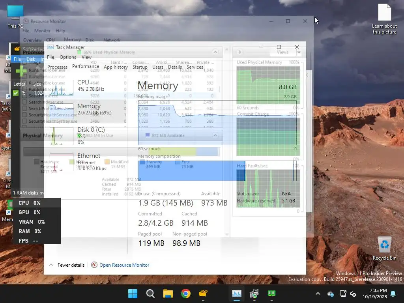Open the Resource Monitor File menu
This screenshot has height=303, width=404.
coord(26,31)
